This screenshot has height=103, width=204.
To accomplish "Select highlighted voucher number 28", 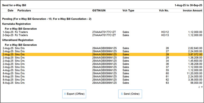I will pyautogui.click(x=102, y=54).
